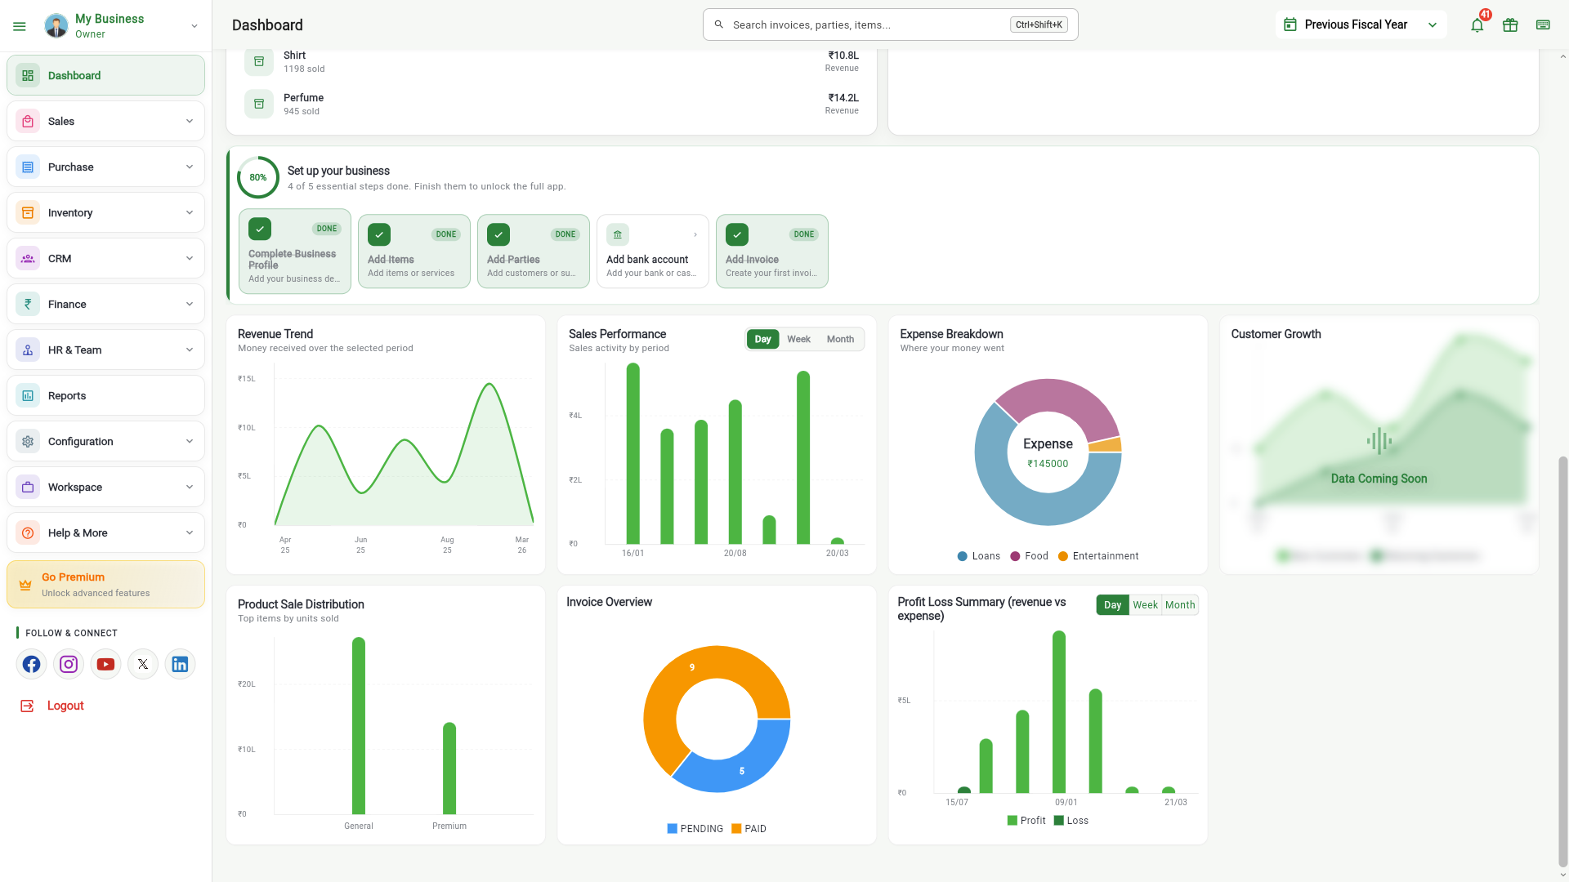Click the PENDING legend color square

point(672,829)
